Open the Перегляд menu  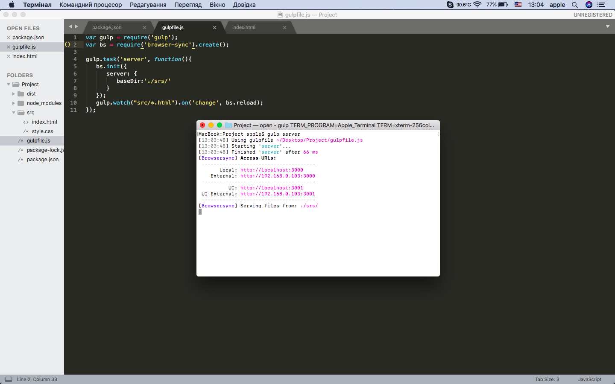tap(188, 5)
